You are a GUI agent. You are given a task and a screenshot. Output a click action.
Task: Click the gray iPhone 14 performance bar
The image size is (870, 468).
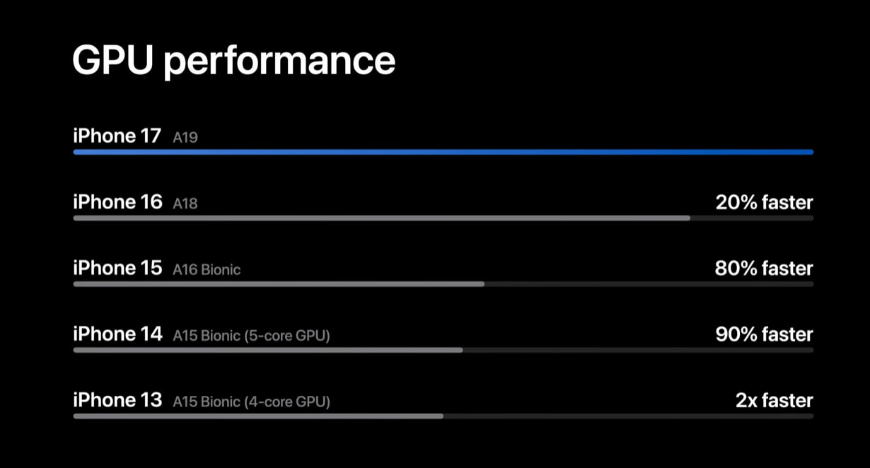pos(268,350)
